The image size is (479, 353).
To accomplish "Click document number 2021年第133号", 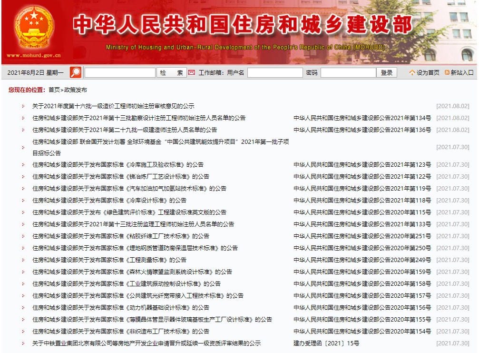I will tap(362, 224).
